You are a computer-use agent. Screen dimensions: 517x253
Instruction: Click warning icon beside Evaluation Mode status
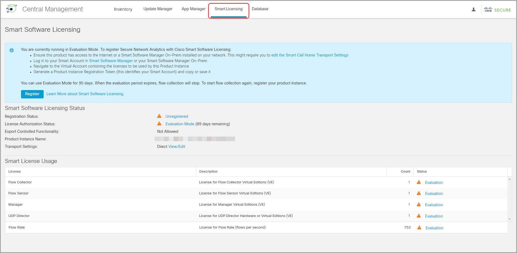(x=159, y=124)
